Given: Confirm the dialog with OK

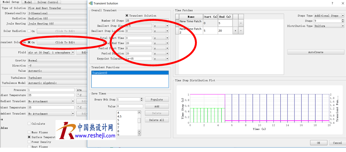Looking at the screenshot, I should pos(318,143).
